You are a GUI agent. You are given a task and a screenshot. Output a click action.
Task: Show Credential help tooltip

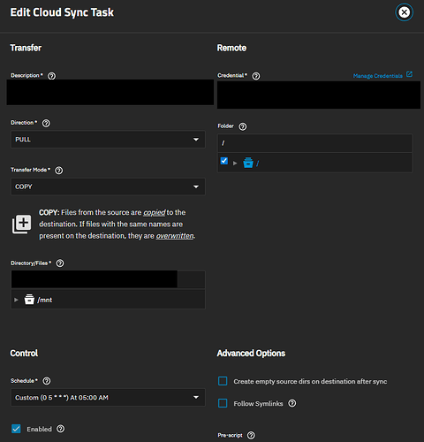(x=256, y=76)
